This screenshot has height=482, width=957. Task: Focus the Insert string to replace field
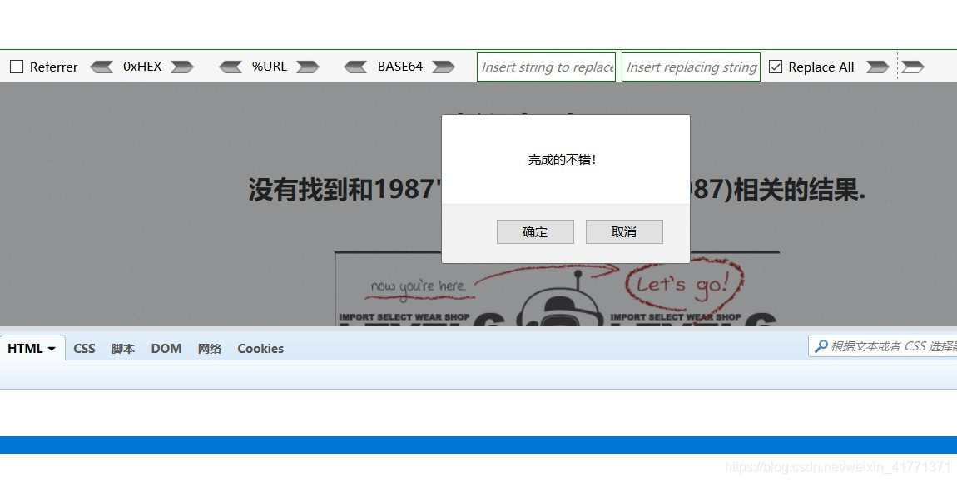(546, 67)
